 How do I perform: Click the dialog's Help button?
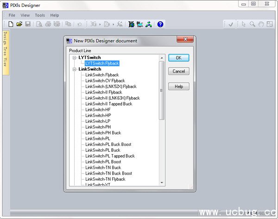pyautogui.click(x=178, y=87)
